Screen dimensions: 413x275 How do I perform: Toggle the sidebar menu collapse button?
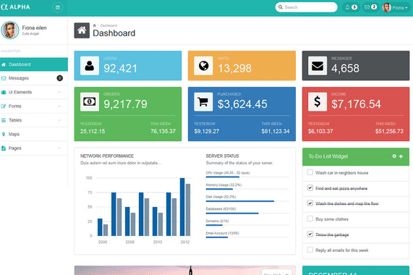pos(58,7)
